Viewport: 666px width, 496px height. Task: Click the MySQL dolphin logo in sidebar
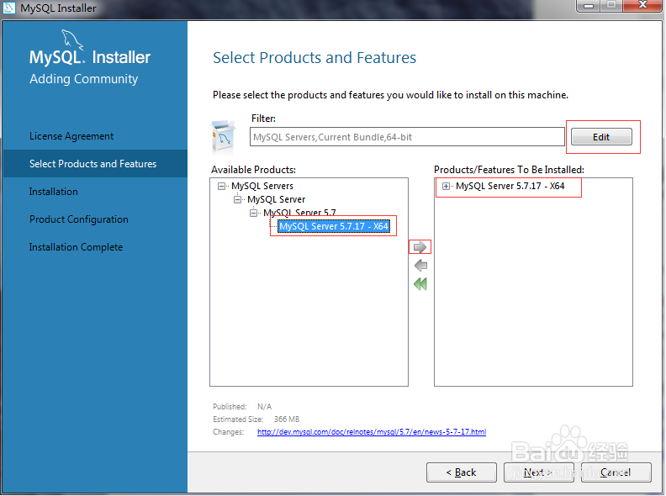click(72, 40)
